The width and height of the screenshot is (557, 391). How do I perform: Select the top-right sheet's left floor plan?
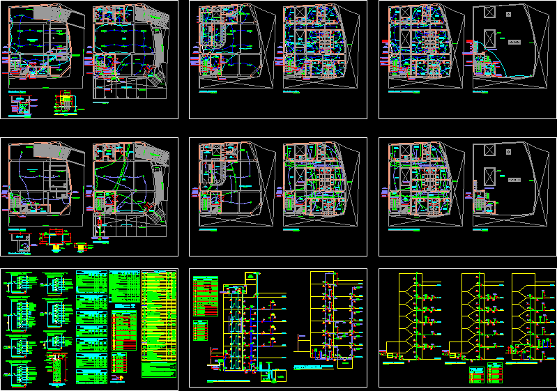[422, 46]
